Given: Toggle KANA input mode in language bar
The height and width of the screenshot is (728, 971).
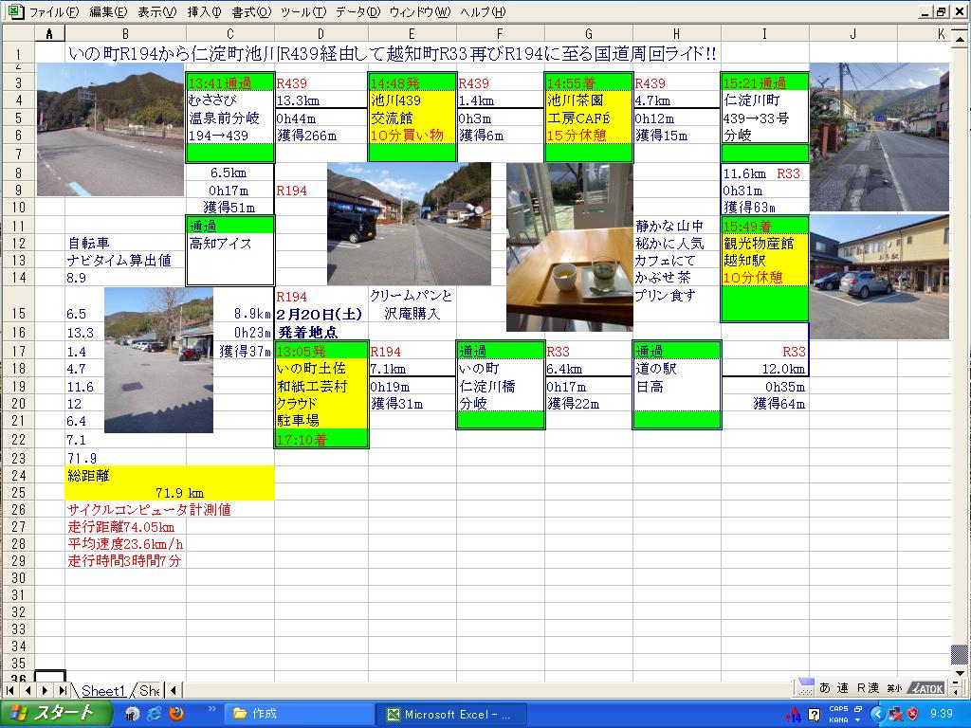Looking at the screenshot, I should [838, 719].
